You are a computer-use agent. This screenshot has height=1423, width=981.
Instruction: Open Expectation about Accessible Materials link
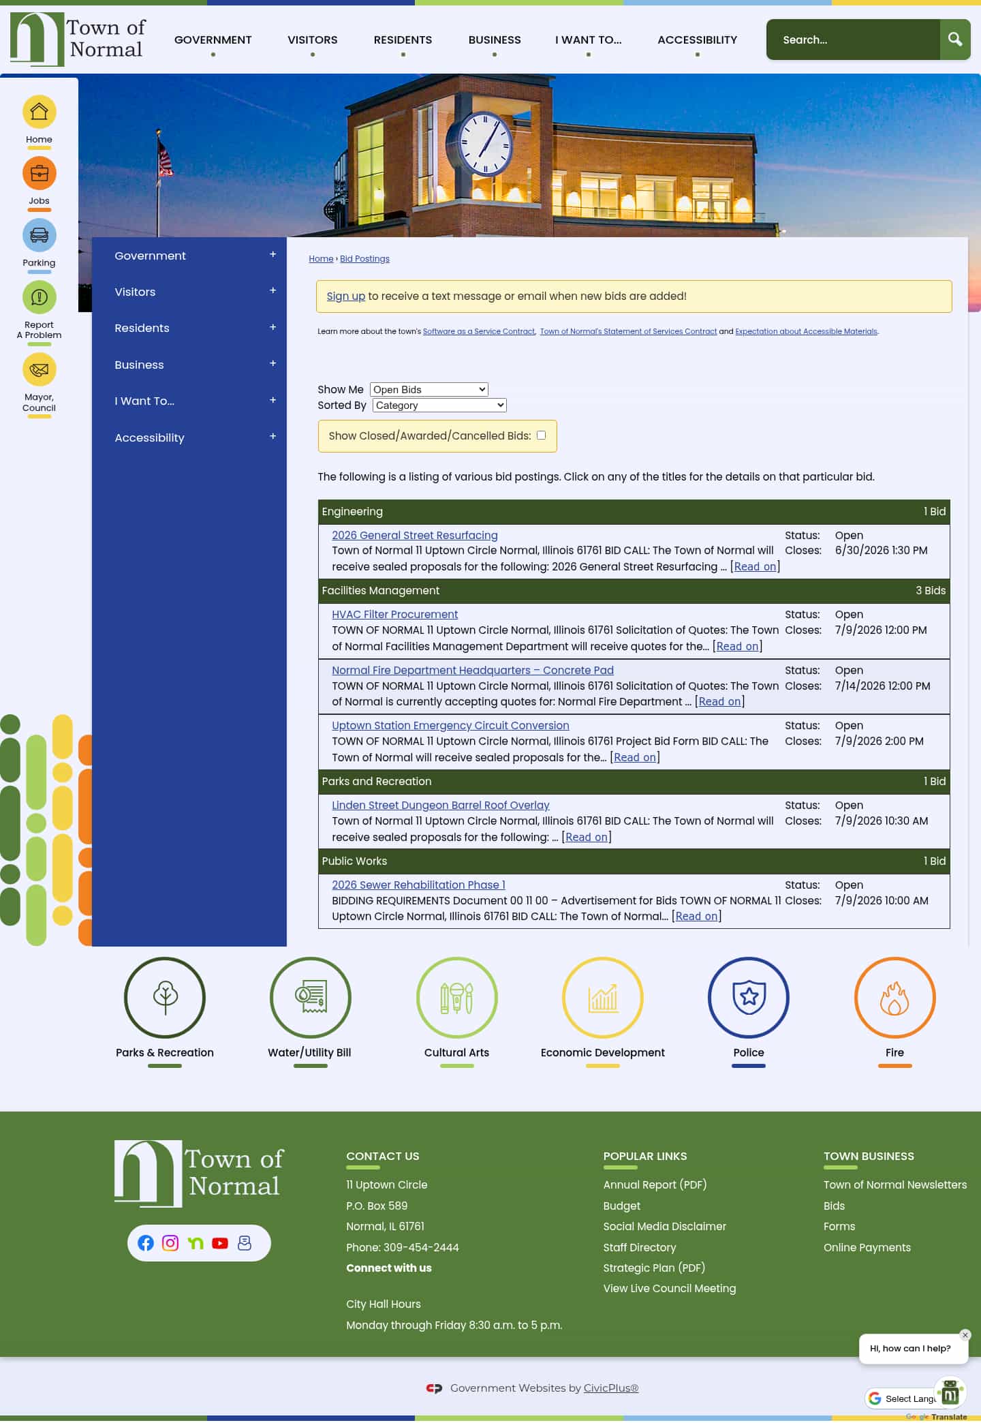(x=806, y=331)
